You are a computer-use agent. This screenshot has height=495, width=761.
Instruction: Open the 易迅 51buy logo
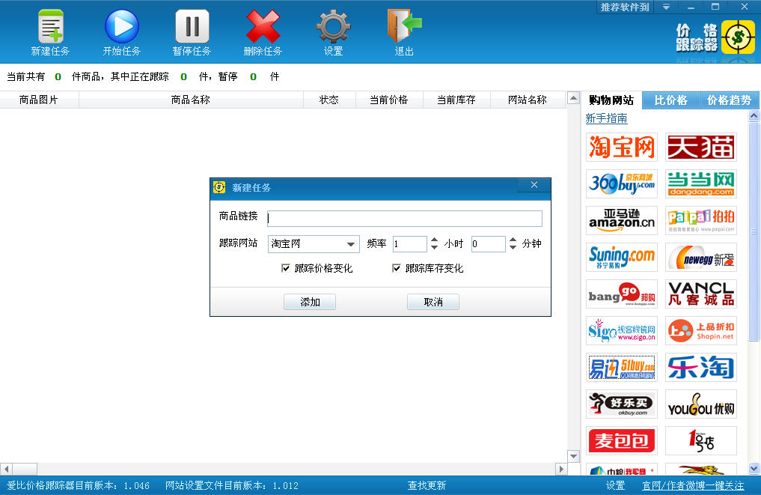point(622,367)
